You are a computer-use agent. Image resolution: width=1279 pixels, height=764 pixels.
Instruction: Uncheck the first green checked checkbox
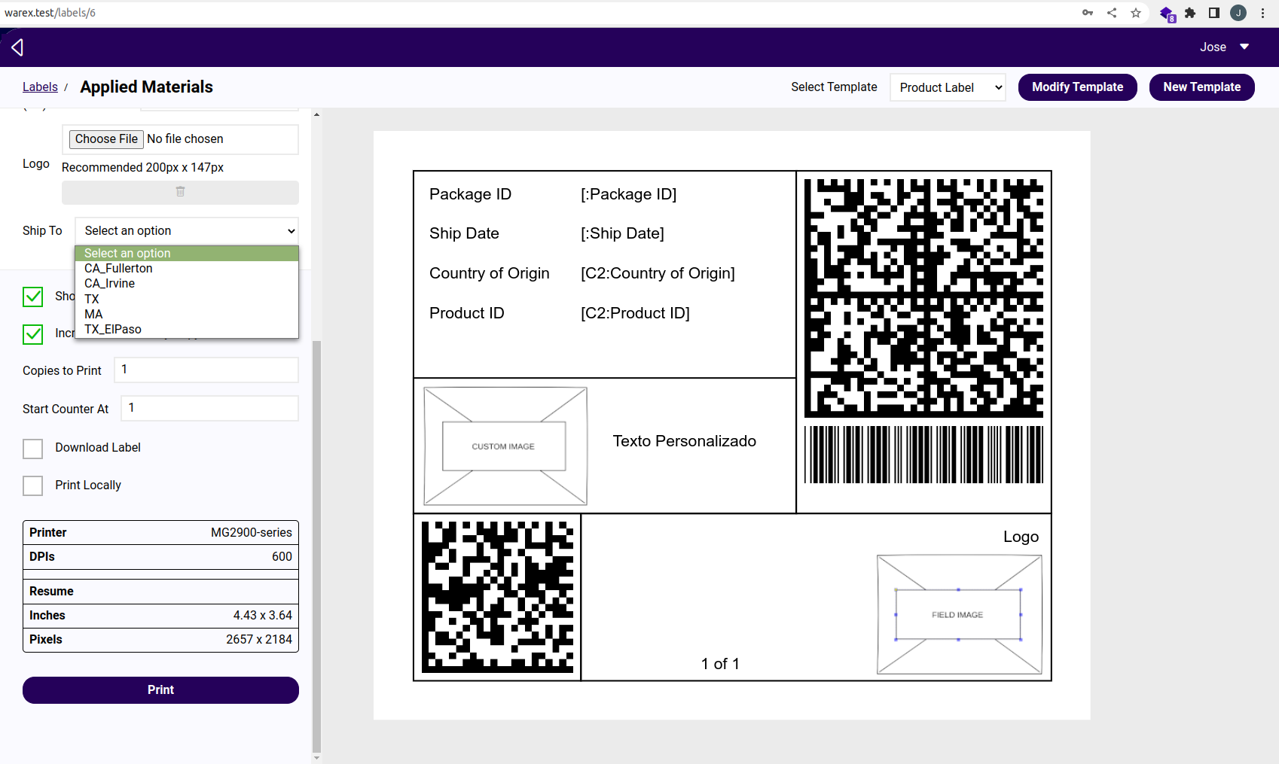(33, 297)
